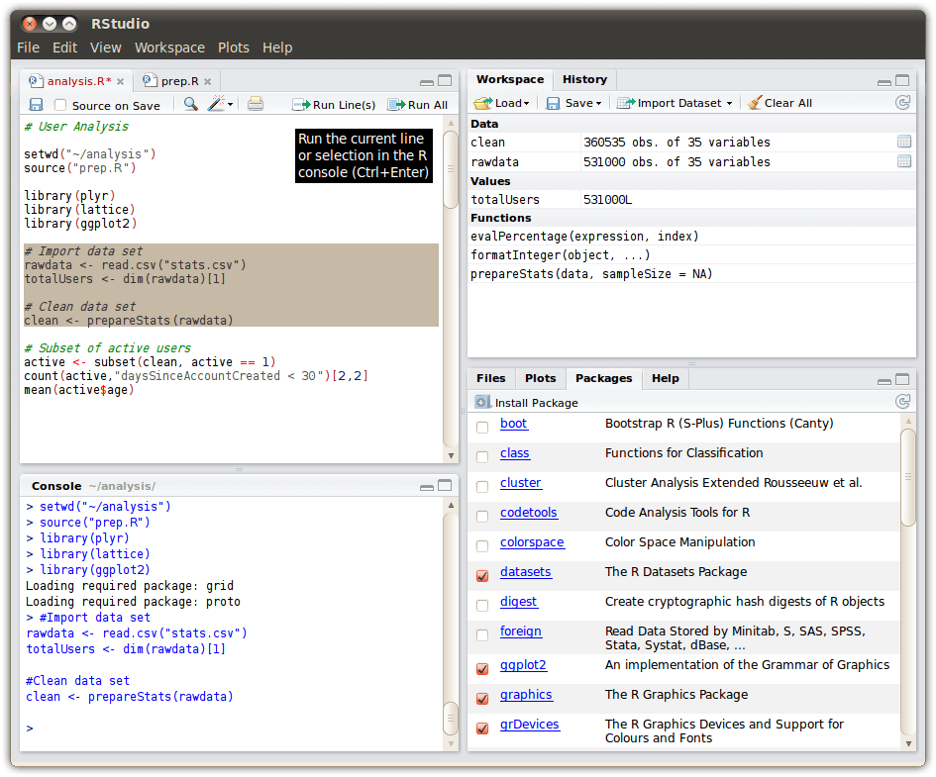Open the Import Dataset dropdown
The width and height of the screenshot is (936, 777).
click(675, 103)
